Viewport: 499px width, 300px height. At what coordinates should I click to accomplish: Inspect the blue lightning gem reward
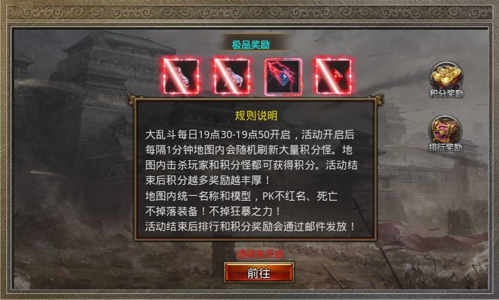coord(283,76)
